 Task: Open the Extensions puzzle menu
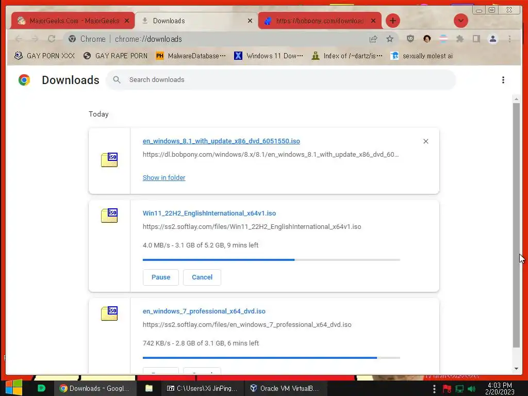[x=459, y=39]
